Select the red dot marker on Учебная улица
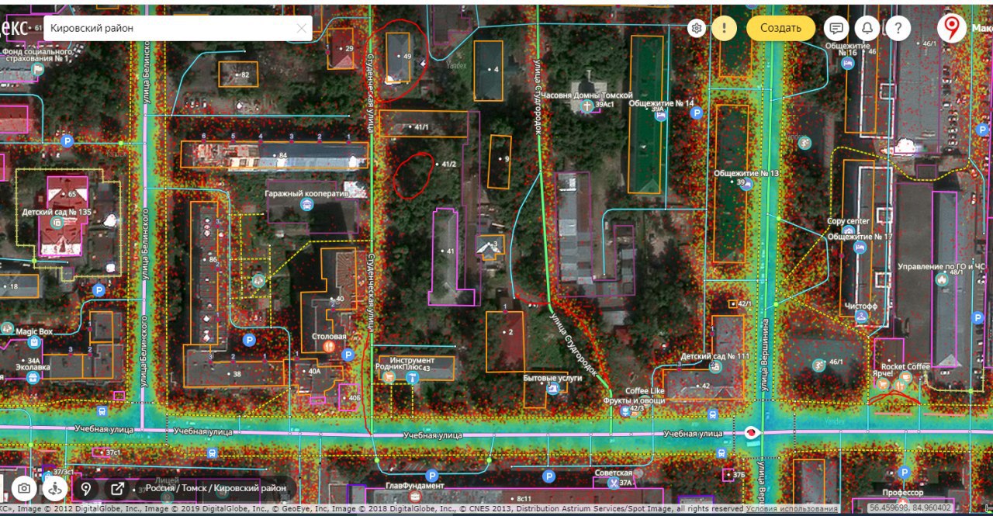Image resolution: width=993 pixels, height=516 pixels. [751, 432]
